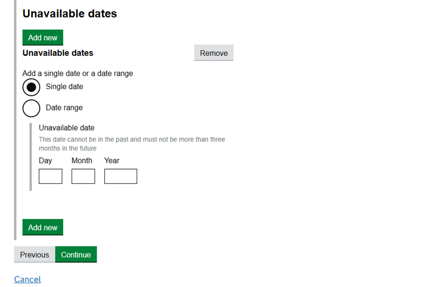Click the "Year" field label
The height and width of the screenshot is (287, 430).
pos(112,161)
